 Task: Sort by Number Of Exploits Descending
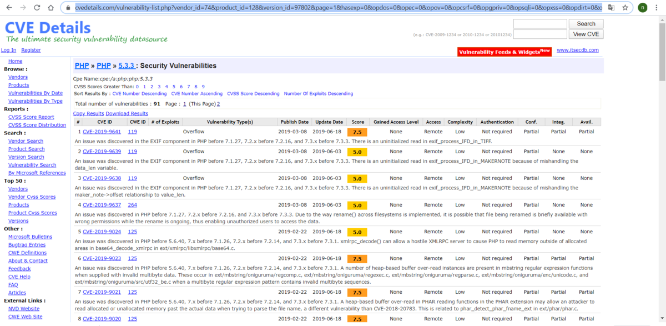point(319,94)
